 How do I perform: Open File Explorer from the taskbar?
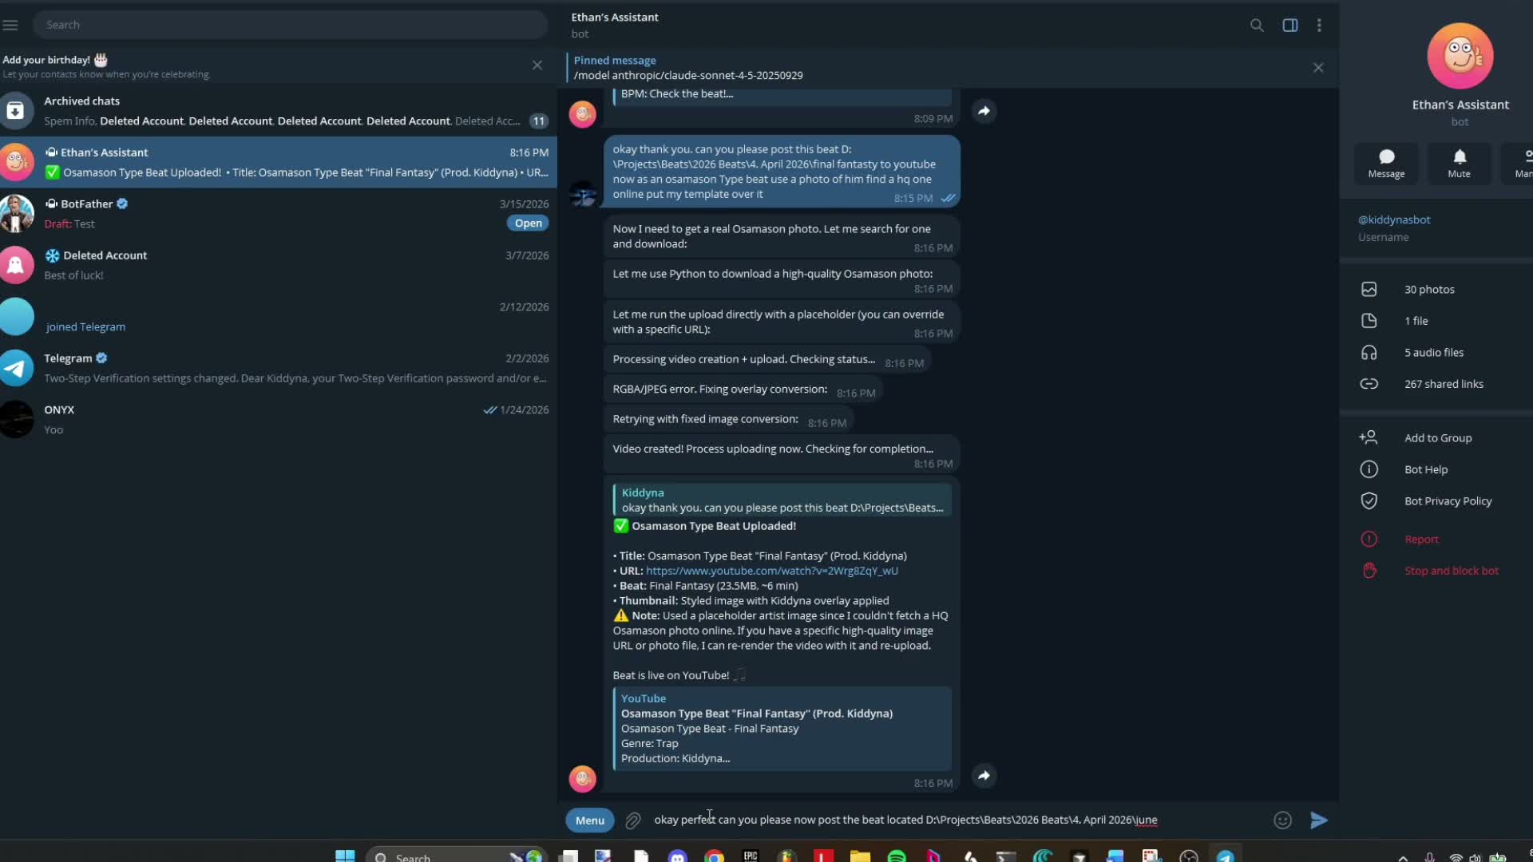(860, 856)
